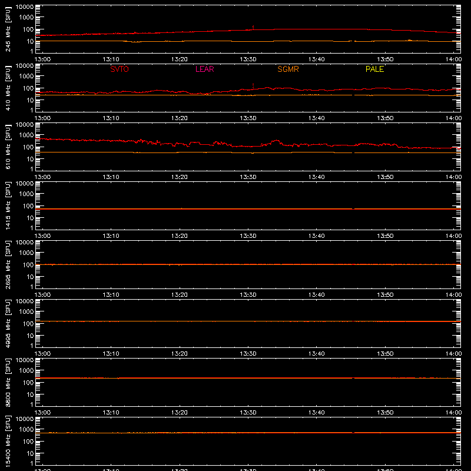Screen dimensions: 471x471
Task: Click 13:30 tick label under 245 MHz plot
Action: [x=248, y=59]
